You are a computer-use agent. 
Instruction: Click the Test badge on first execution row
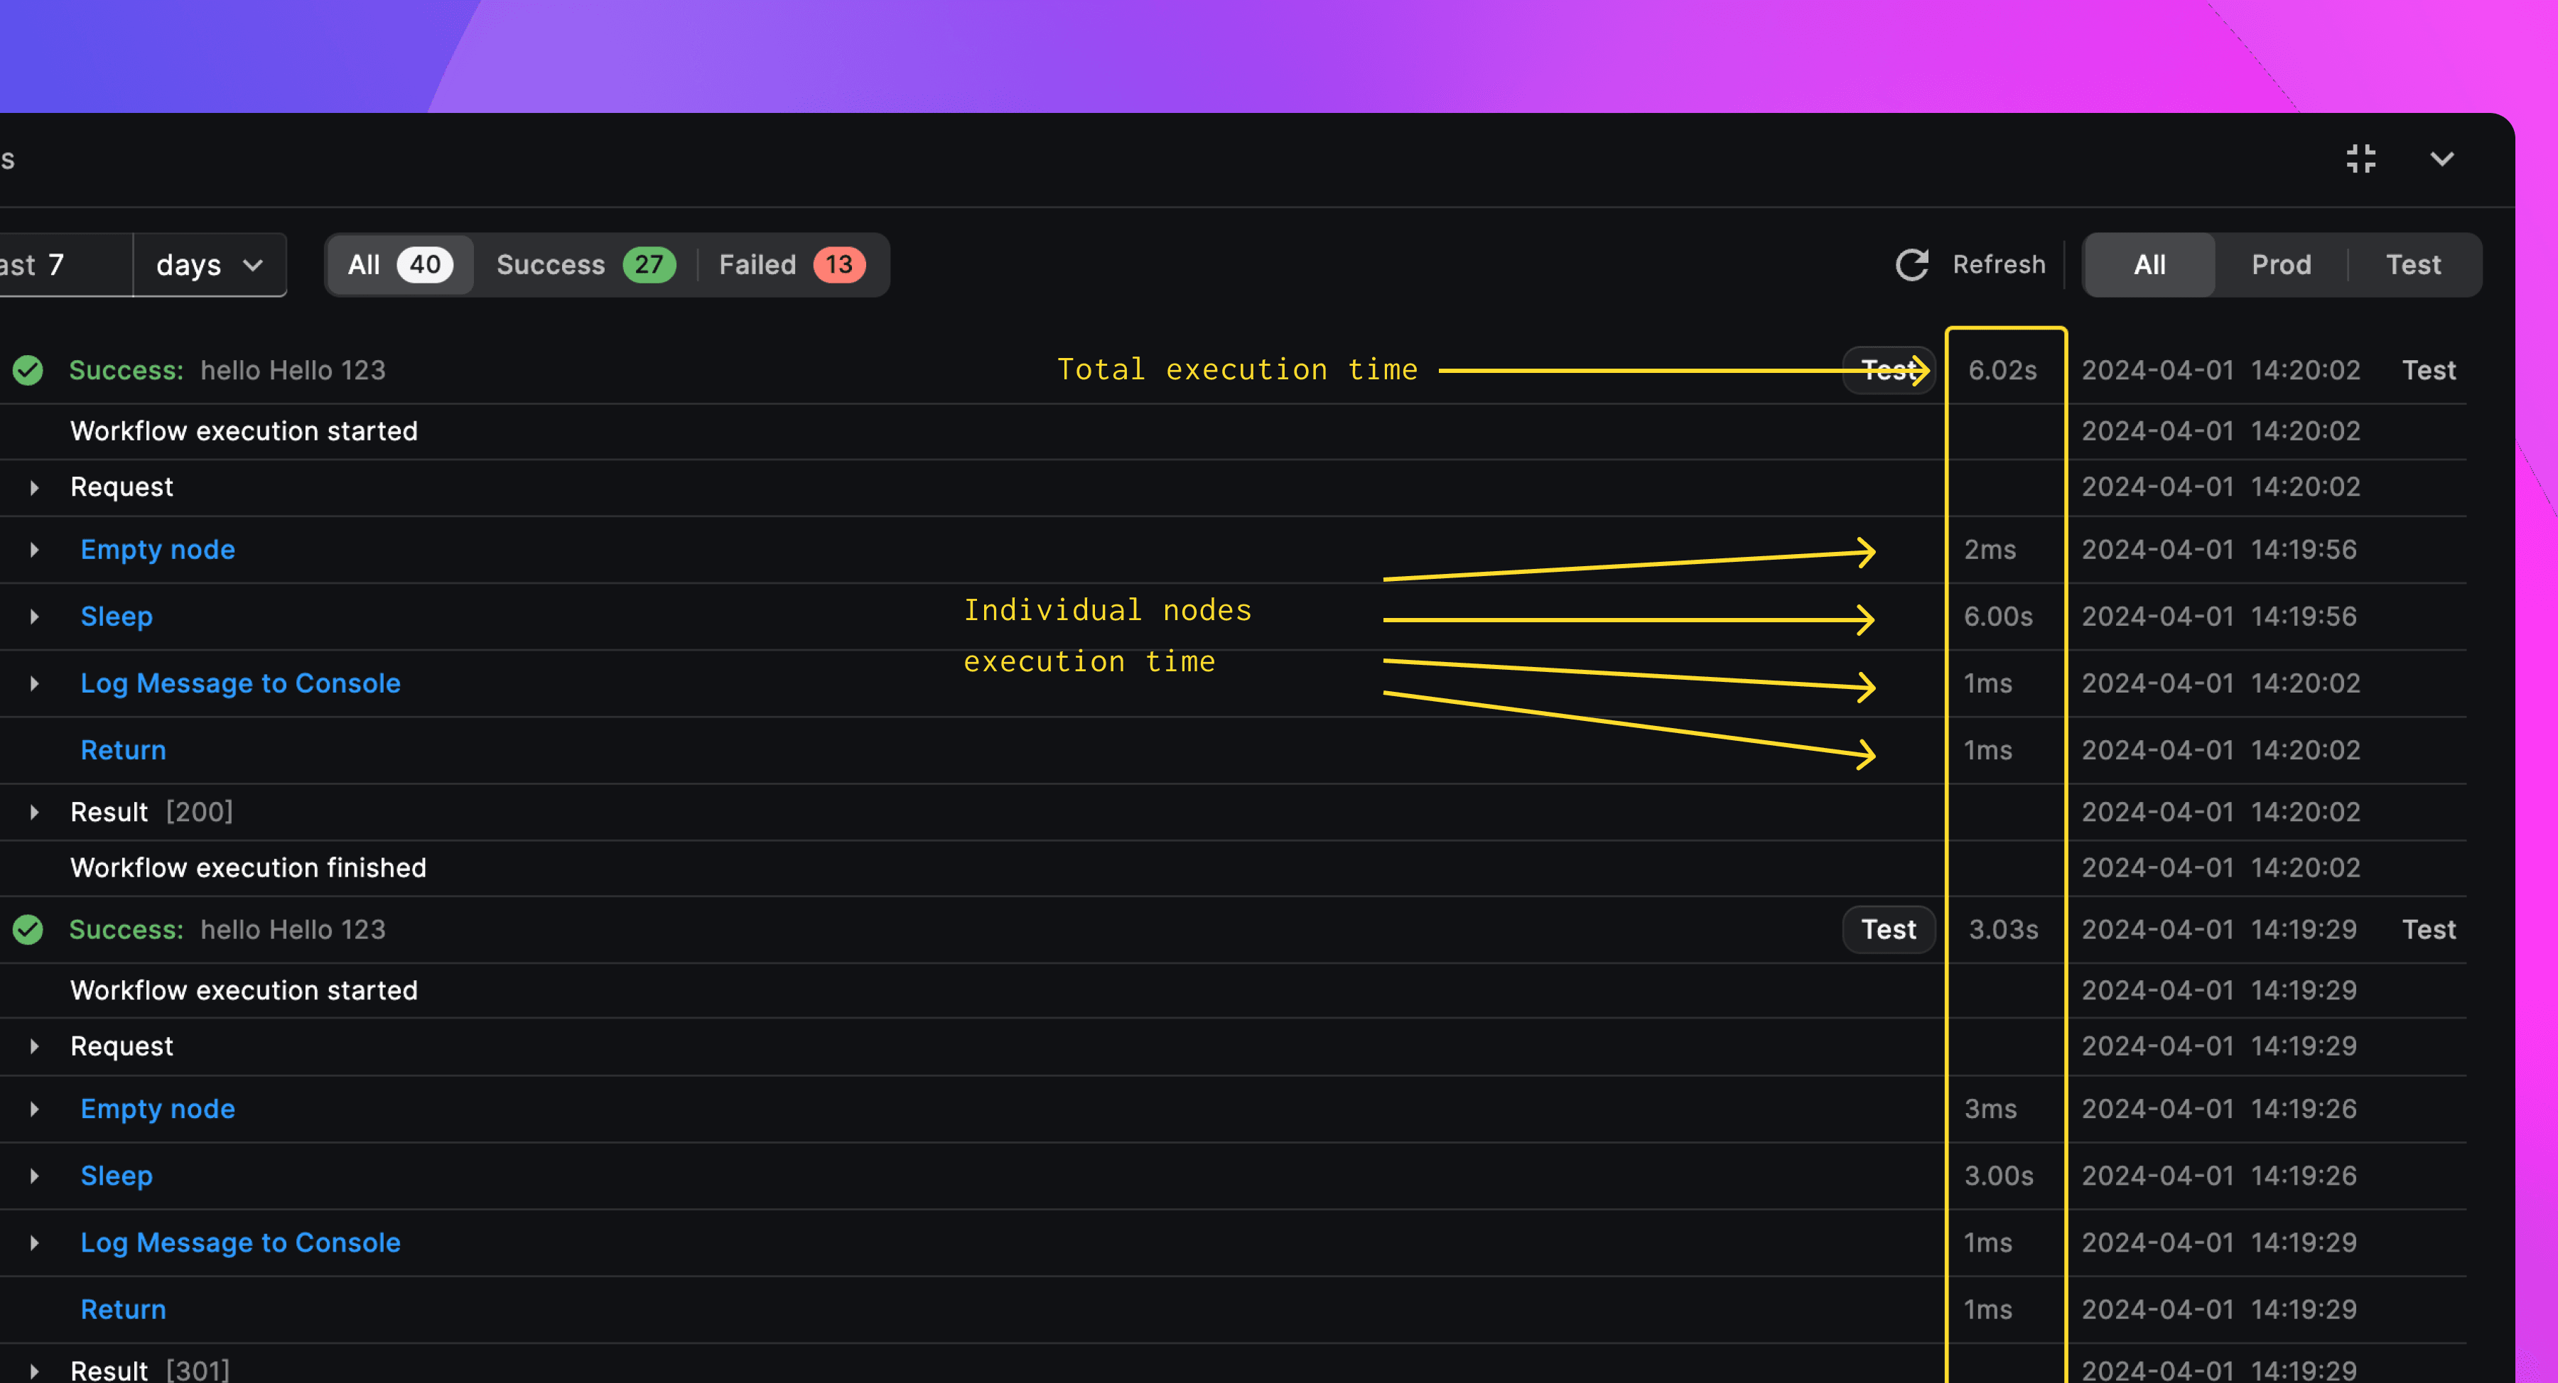pyautogui.click(x=1889, y=369)
